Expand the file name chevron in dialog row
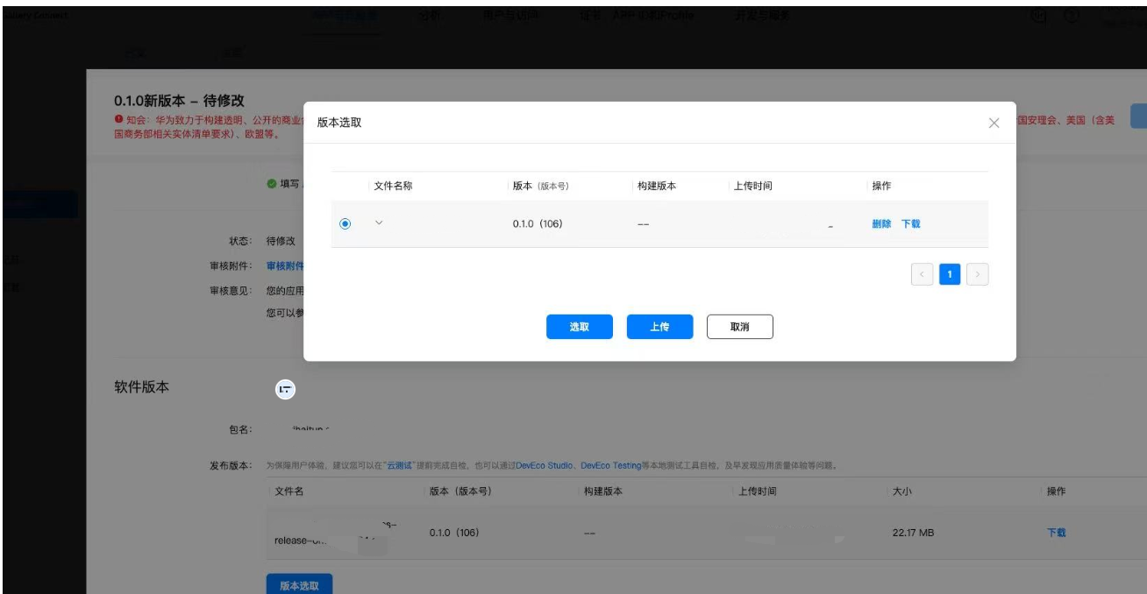The height and width of the screenshot is (594, 1147). (379, 223)
